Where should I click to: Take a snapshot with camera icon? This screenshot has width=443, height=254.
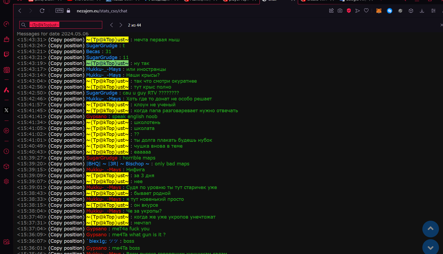coord(340,11)
